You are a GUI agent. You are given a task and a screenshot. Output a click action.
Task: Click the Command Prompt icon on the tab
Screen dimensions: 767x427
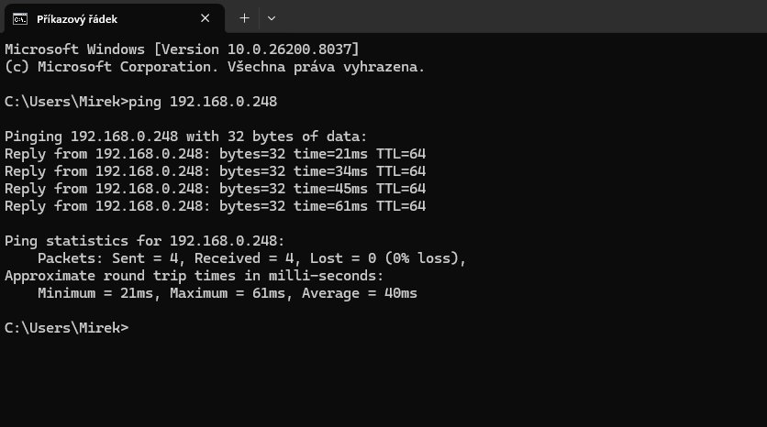tap(19, 18)
